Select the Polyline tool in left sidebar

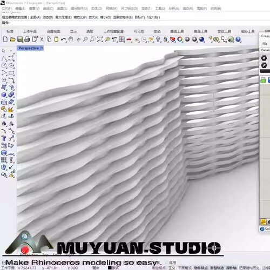pyautogui.click(x=4, y=58)
